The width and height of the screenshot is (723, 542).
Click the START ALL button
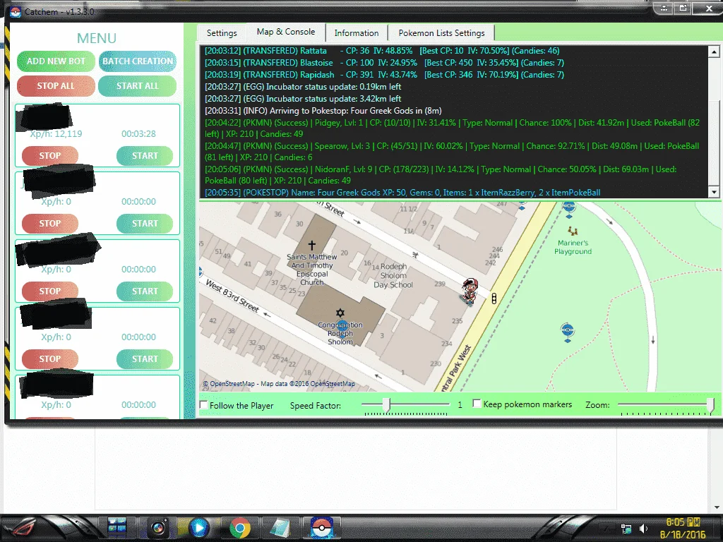[138, 85]
